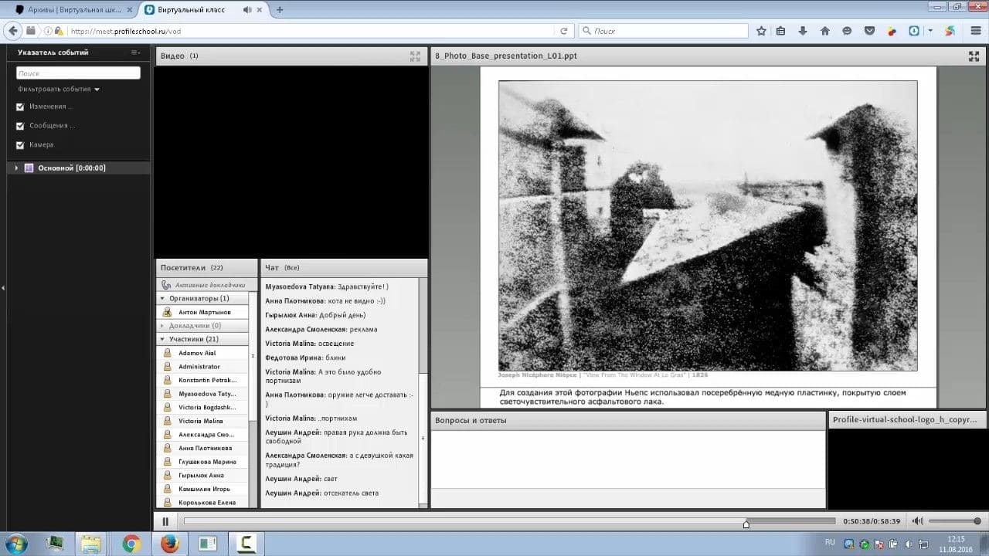Open Windows Explorer from the taskbar
The width and height of the screenshot is (989, 556).
[x=92, y=544]
